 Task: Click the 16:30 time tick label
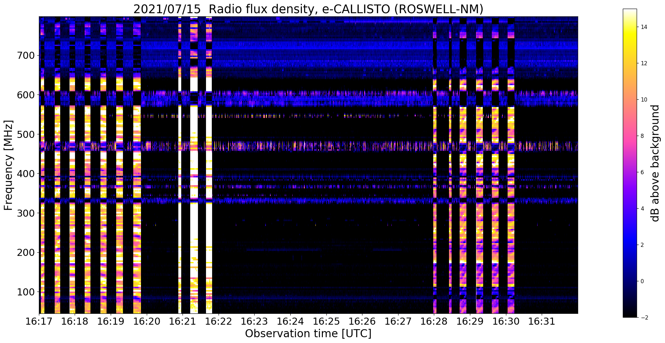click(x=506, y=321)
